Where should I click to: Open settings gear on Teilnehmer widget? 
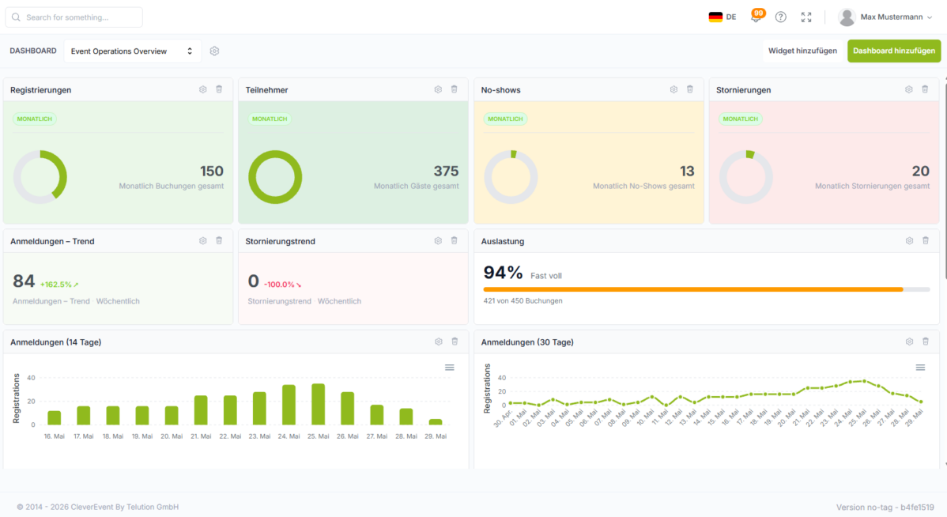tap(438, 89)
